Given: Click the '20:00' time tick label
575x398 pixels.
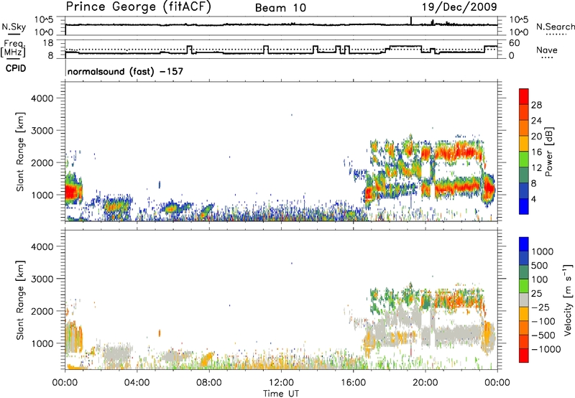Looking at the screenshot, I should point(425,383).
